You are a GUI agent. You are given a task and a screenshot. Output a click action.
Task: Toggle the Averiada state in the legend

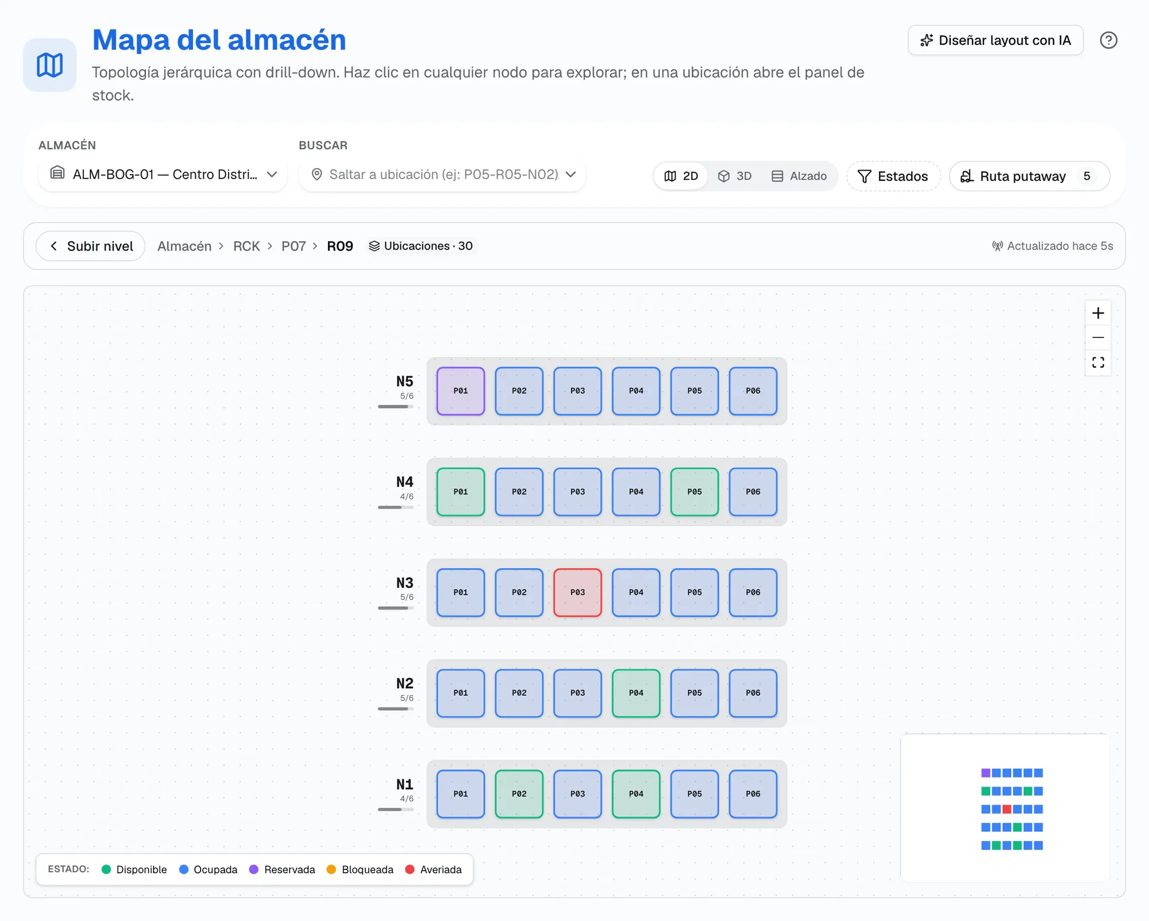pyautogui.click(x=434, y=869)
